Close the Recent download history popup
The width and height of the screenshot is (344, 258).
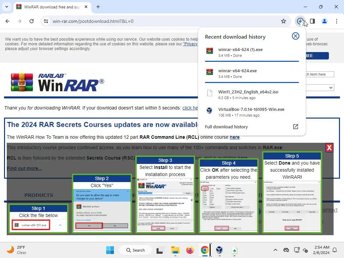(296, 36)
